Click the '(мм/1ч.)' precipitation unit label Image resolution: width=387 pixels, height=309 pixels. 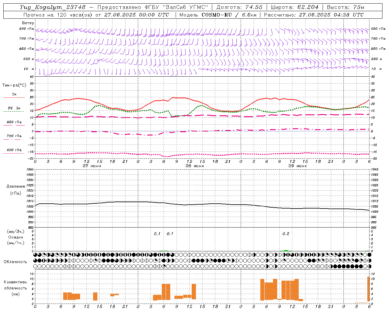pyautogui.click(x=16, y=243)
